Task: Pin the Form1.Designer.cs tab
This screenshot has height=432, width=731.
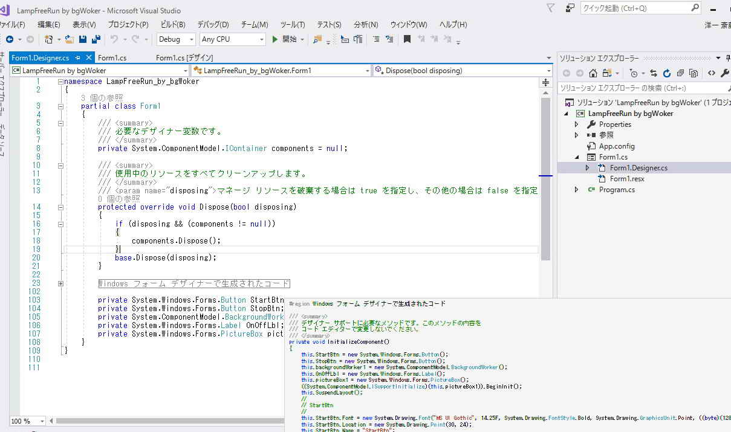Action: (x=78, y=58)
